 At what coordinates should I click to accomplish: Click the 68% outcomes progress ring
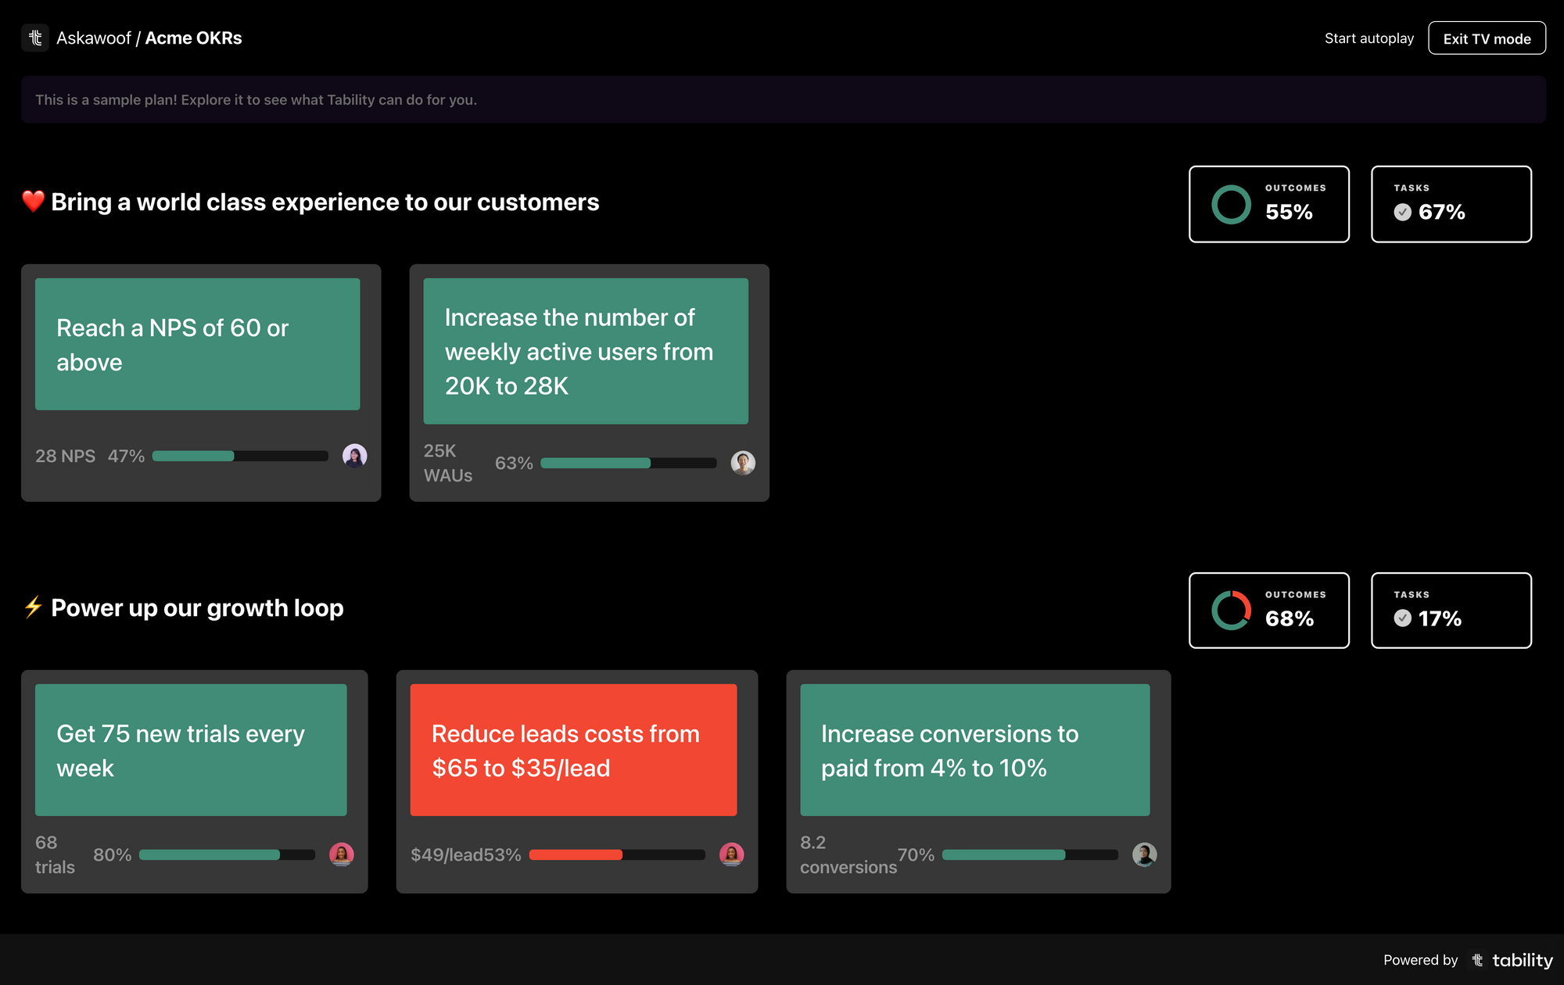click(x=1231, y=611)
